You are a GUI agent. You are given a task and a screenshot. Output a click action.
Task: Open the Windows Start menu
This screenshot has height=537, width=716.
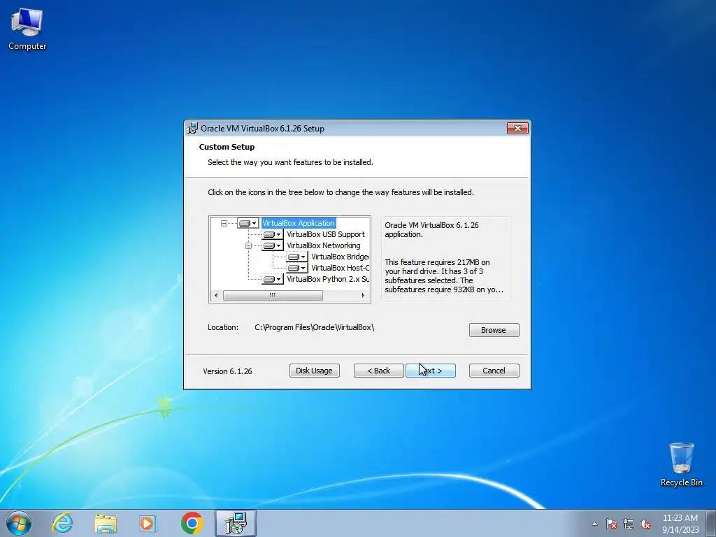(19, 523)
